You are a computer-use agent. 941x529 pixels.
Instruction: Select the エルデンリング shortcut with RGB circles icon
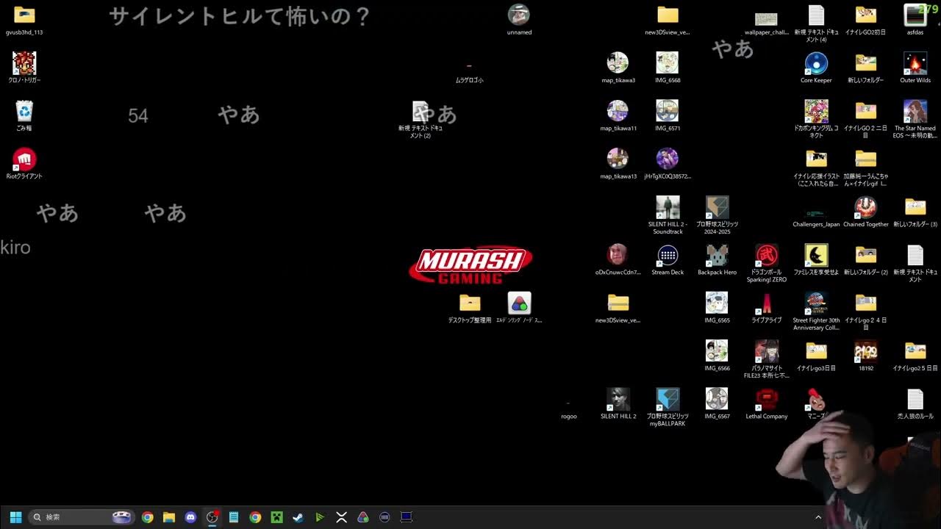tap(519, 303)
